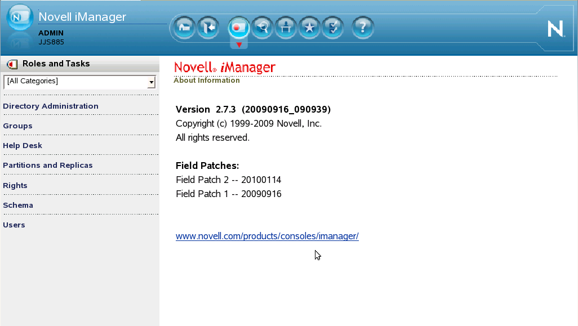Click the Copyright 1999-2009 Novell text
The image size is (578, 326).
pyautogui.click(x=249, y=123)
